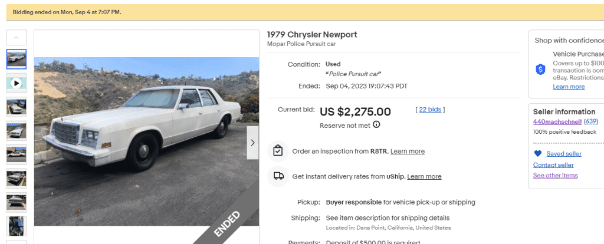Image resolution: width=604 pixels, height=244 pixels.
Task: Select the third thumbnail in gallery strip
Action: tap(16, 107)
